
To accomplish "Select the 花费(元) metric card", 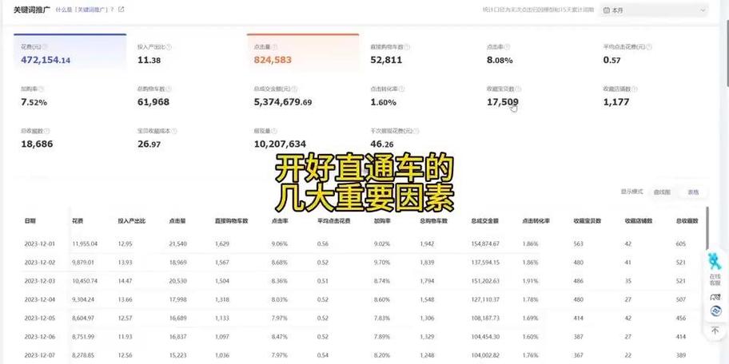I will click(x=70, y=53).
